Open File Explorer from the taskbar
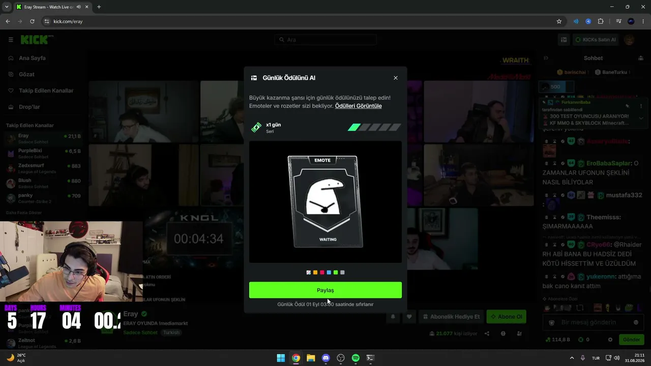This screenshot has height=366, width=651. pyautogui.click(x=311, y=358)
